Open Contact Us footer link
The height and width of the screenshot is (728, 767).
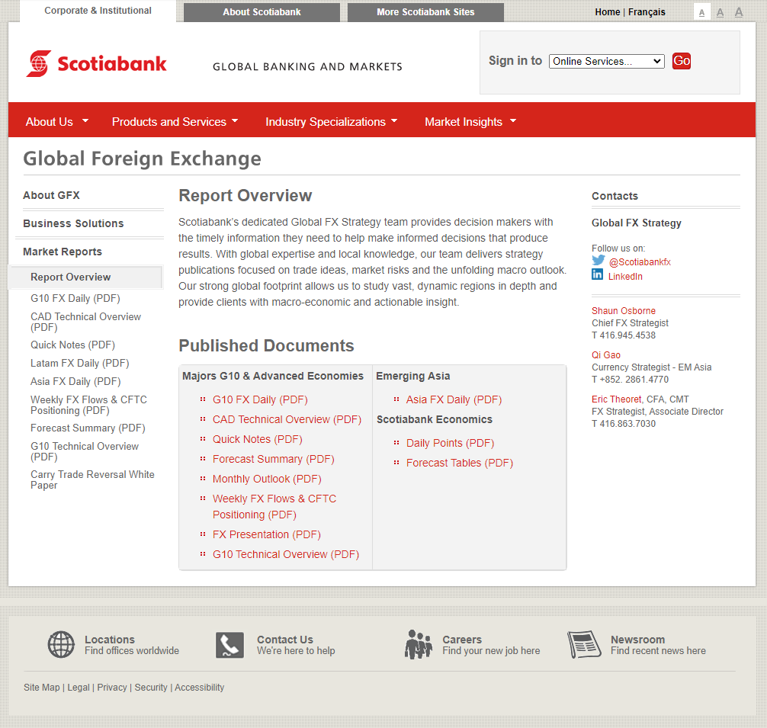click(x=284, y=640)
